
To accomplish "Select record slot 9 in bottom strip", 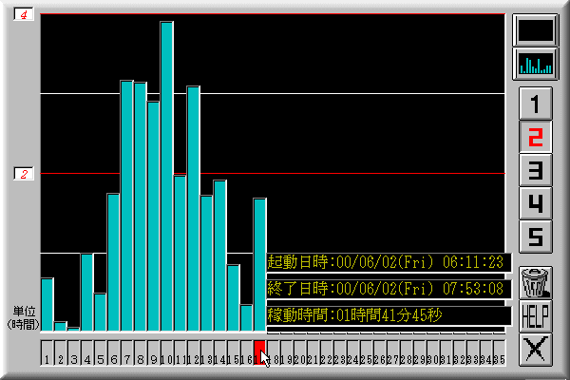I will point(153,352).
